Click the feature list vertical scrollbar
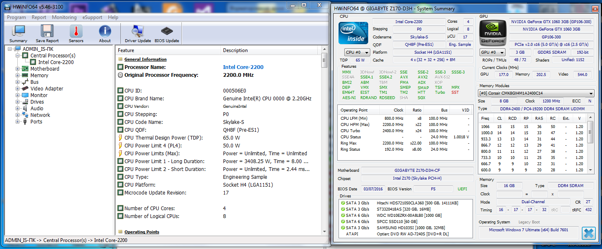602x249 pixels. click(x=325, y=140)
